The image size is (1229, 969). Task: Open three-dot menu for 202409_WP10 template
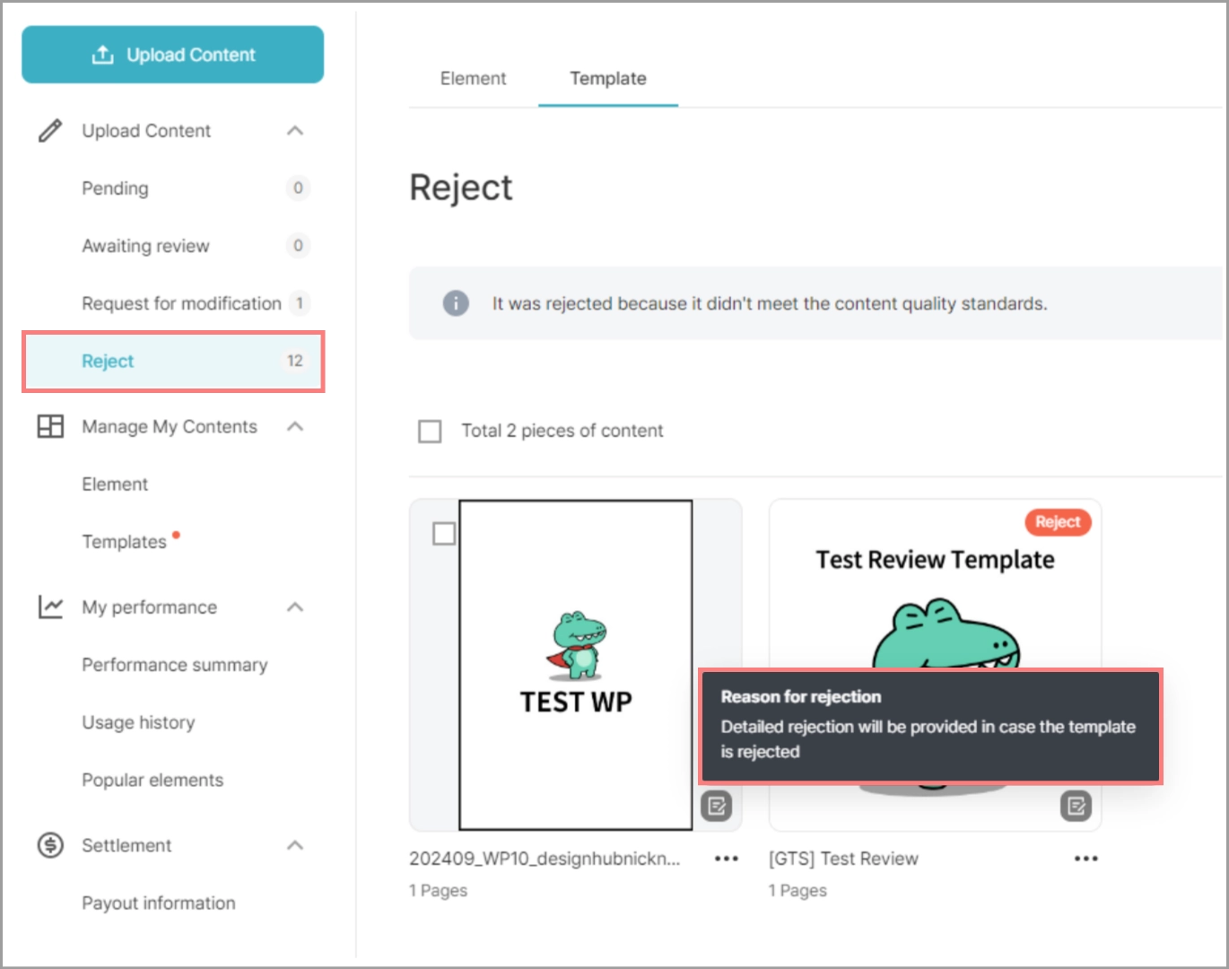click(726, 859)
